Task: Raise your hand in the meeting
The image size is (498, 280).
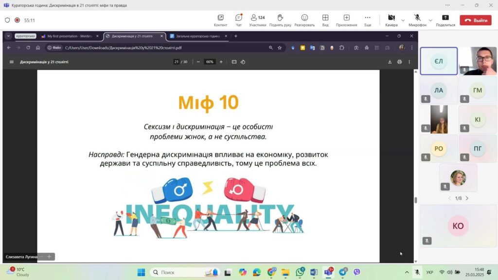Action: tap(280, 20)
